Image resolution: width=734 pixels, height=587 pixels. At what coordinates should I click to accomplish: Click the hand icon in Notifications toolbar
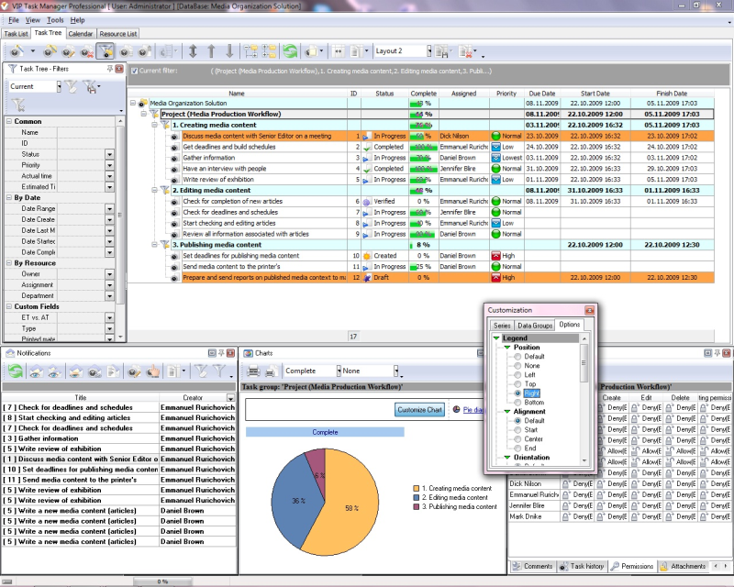(x=154, y=371)
